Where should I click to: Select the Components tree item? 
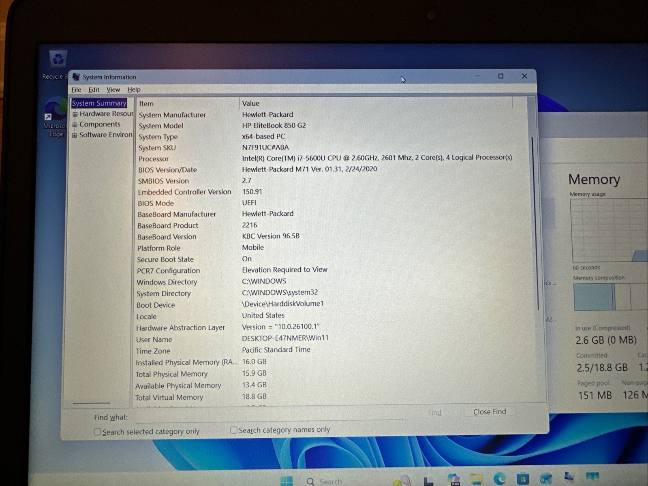coord(100,124)
